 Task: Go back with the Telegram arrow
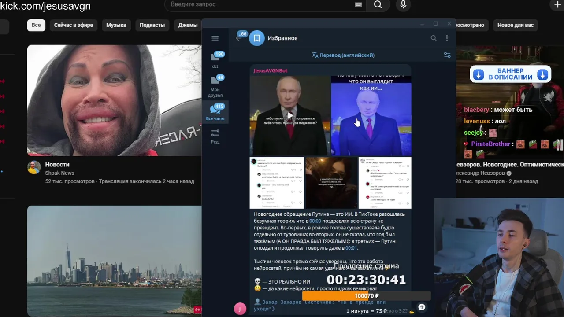click(x=239, y=38)
